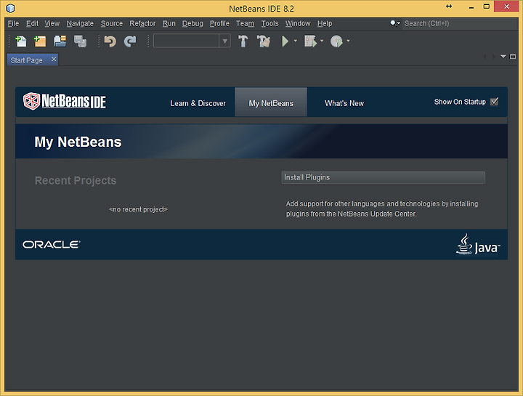Open the Window menu

point(298,24)
